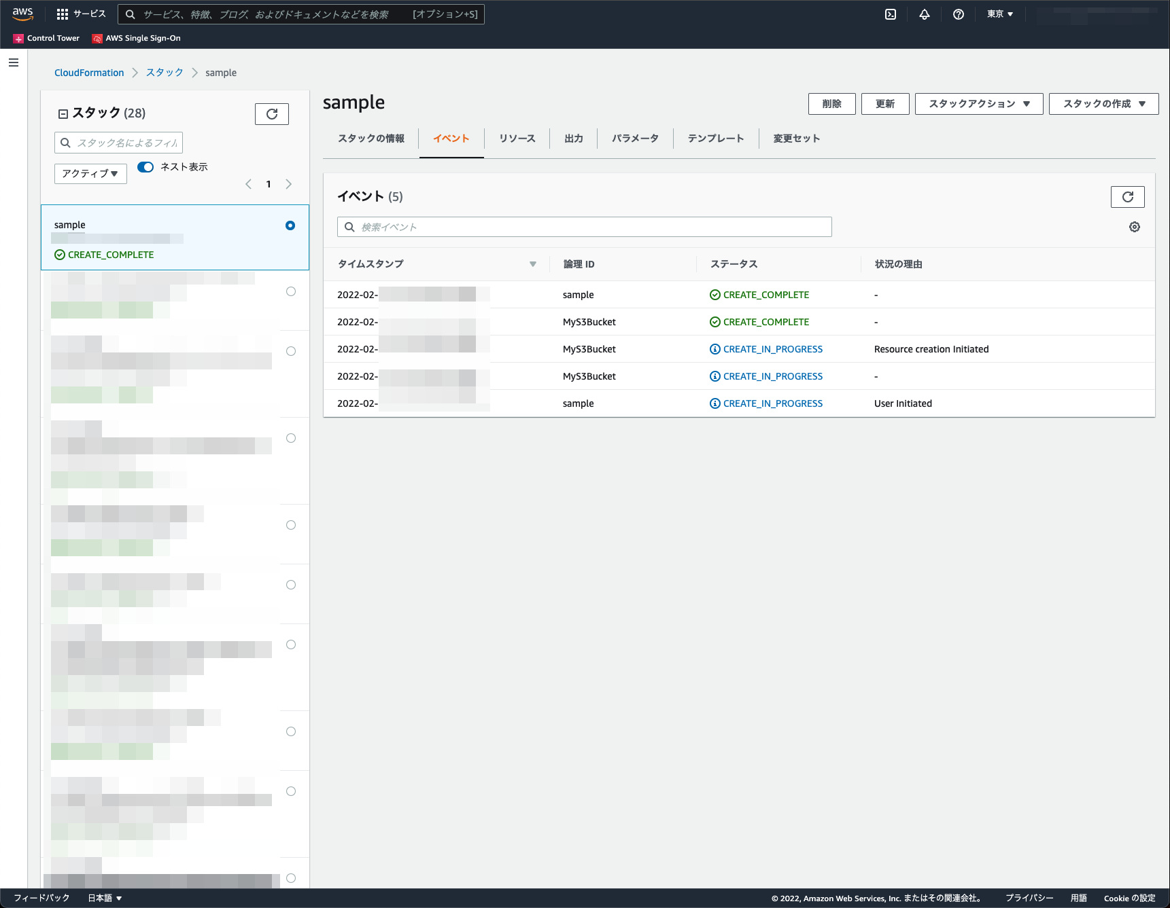Select the eighth stack radio button
Image resolution: width=1170 pixels, height=908 pixels.
[291, 731]
